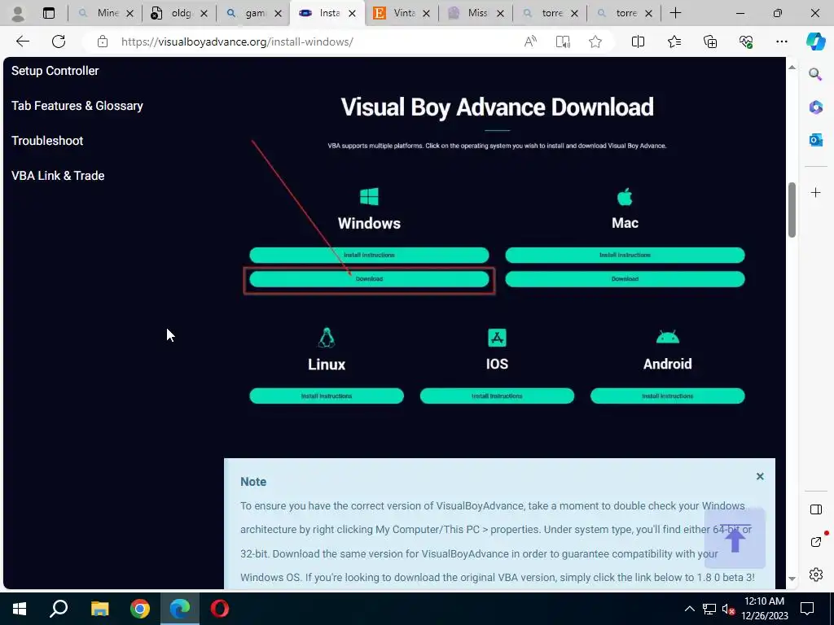This screenshot has width=834, height=625.
Task: Click Windows Install Instructions button
Action: tap(369, 255)
